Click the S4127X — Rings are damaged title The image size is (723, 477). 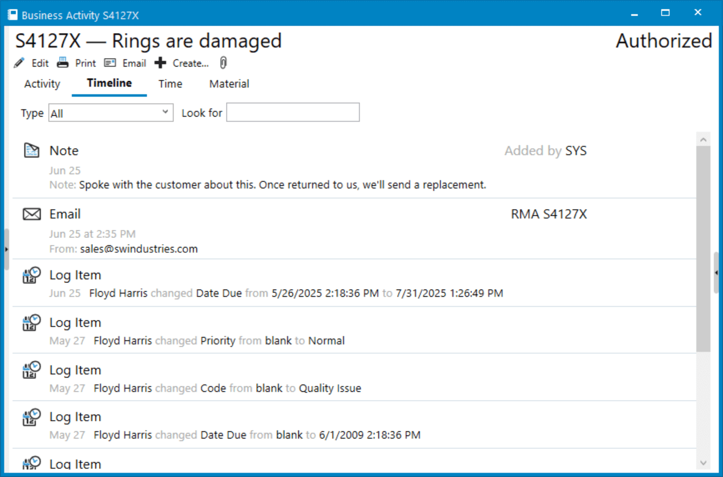[x=148, y=41]
